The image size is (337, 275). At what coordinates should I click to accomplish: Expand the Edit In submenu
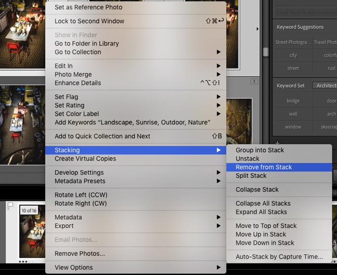[x=136, y=66]
